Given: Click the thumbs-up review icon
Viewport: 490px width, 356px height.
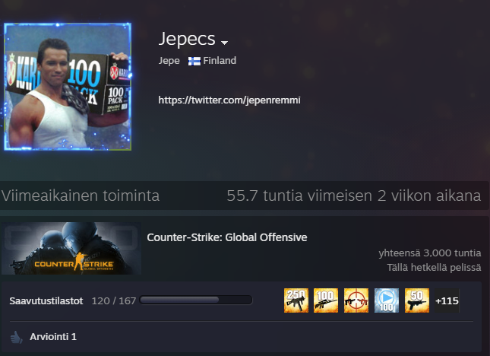Looking at the screenshot, I should [16, 337].
